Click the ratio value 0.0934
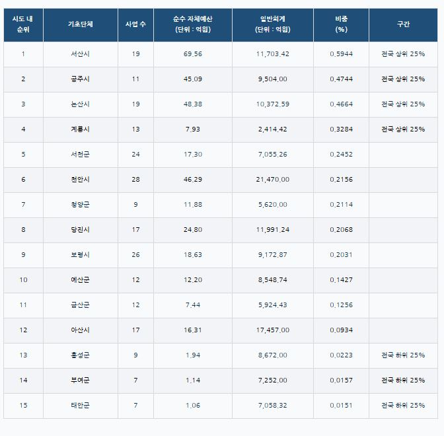This screenshot has width=444, height=436. pos(341,330)
